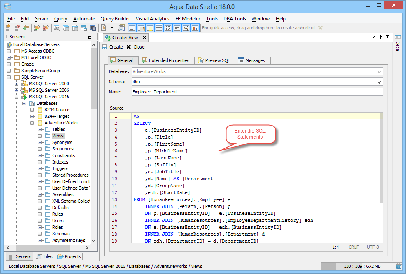This screenshot has height=274, width=406.
Task: Click the bar chart icon in the toolbar
Action: [x=195, y=28]
